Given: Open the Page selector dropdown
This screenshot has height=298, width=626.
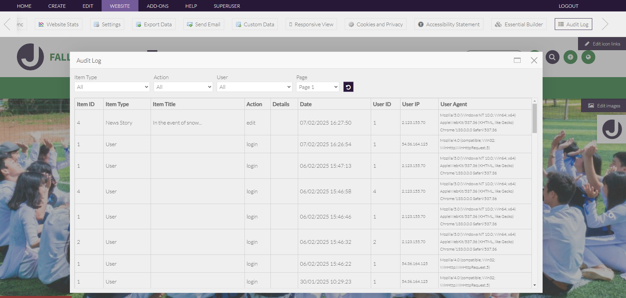Looking at the screenshot, I should click(317, 87).
